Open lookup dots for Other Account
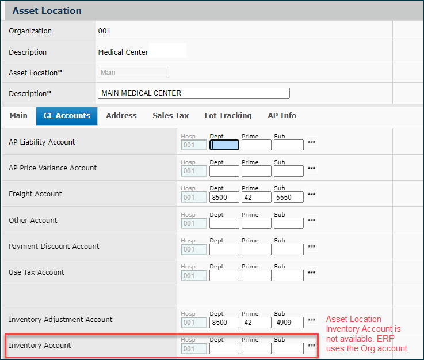This screenshot has height=360, width=424. click(x=311, y=220)
